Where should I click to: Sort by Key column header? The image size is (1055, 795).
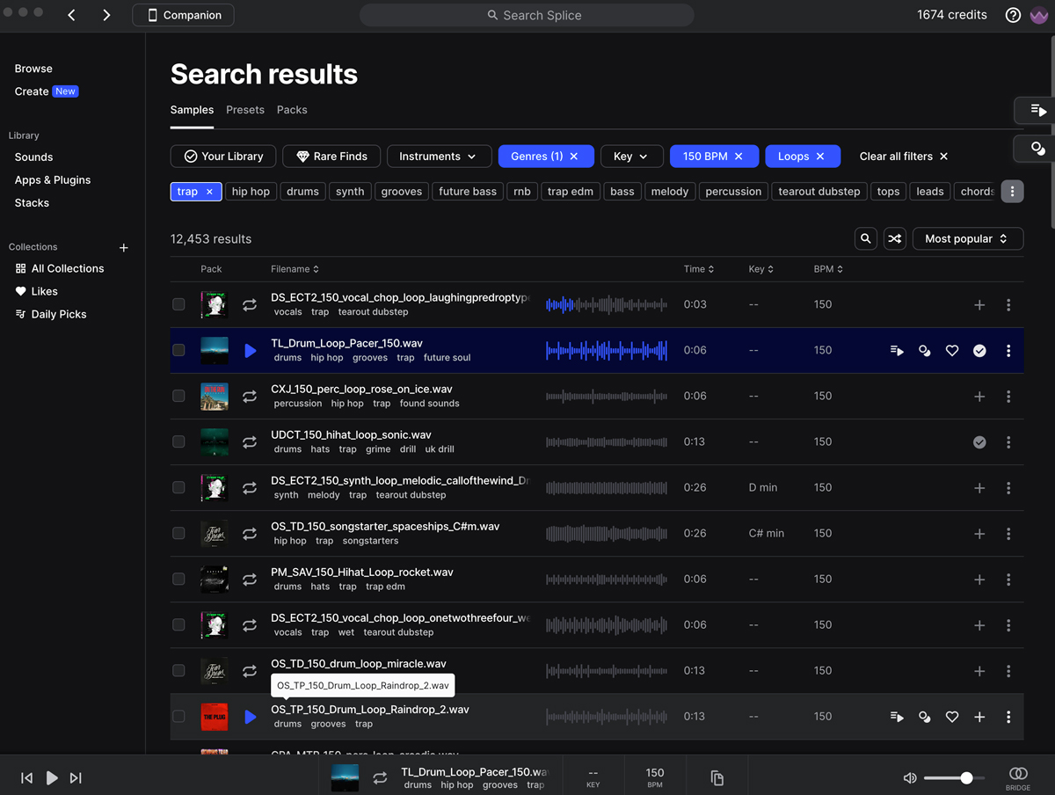click(x=760, y=269)
